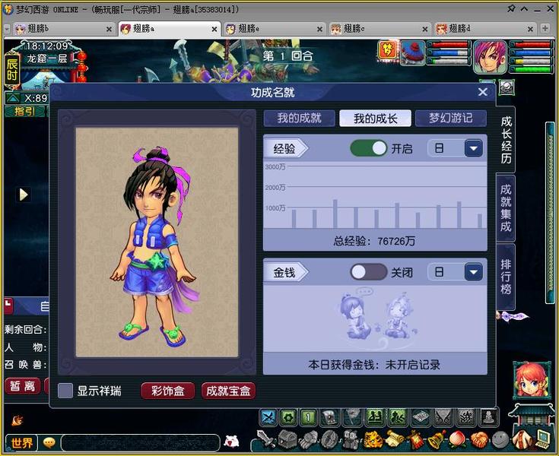This screenshot has height=456, width=559.
Task: Click the gray smiley face icon
Action: 500,441
